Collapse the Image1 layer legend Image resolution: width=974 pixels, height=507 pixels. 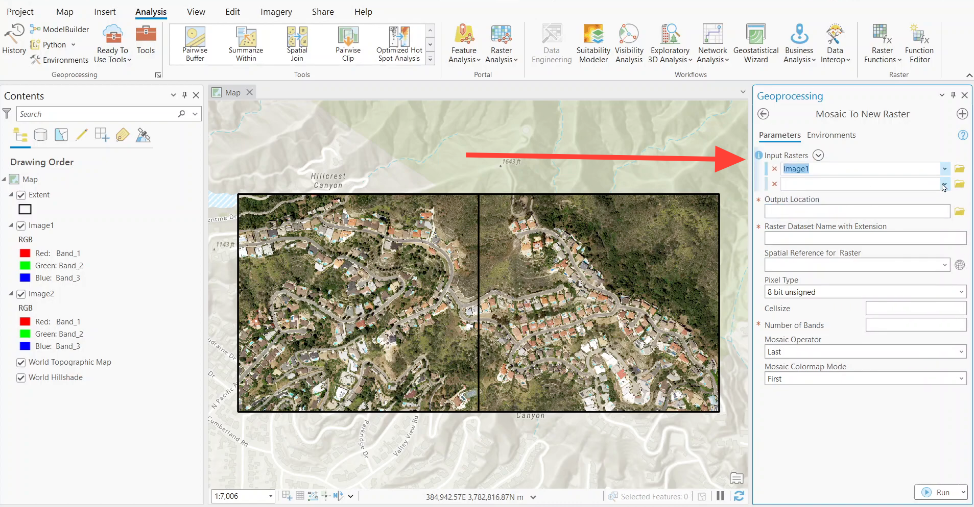point(11,225)
